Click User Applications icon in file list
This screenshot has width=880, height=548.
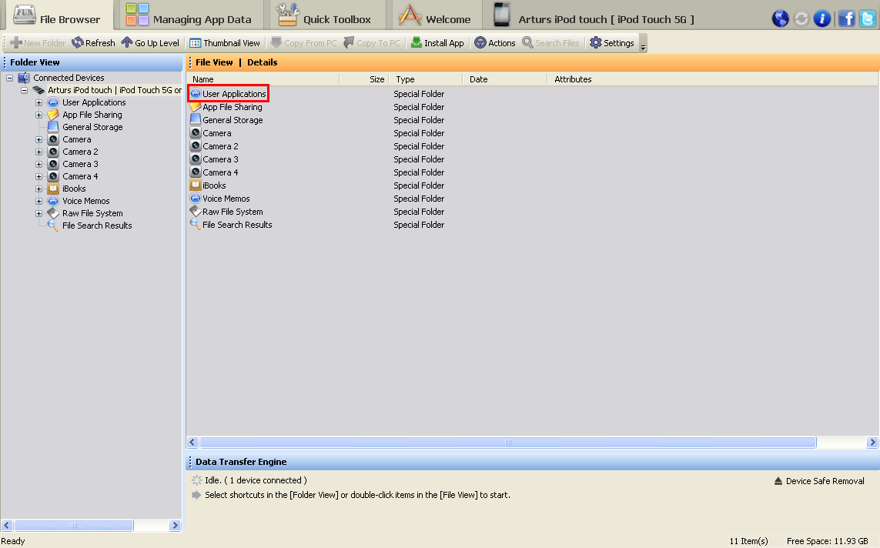click(x=196, y=94)
